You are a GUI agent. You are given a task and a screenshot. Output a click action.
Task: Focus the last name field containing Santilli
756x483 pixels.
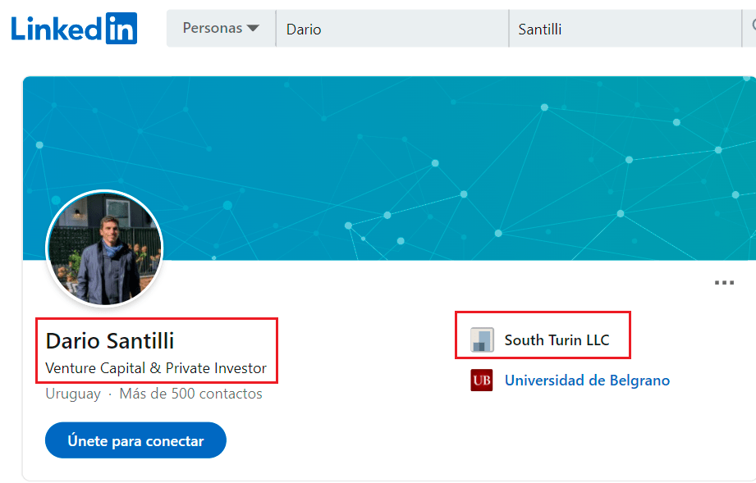(x=624, y=29)
